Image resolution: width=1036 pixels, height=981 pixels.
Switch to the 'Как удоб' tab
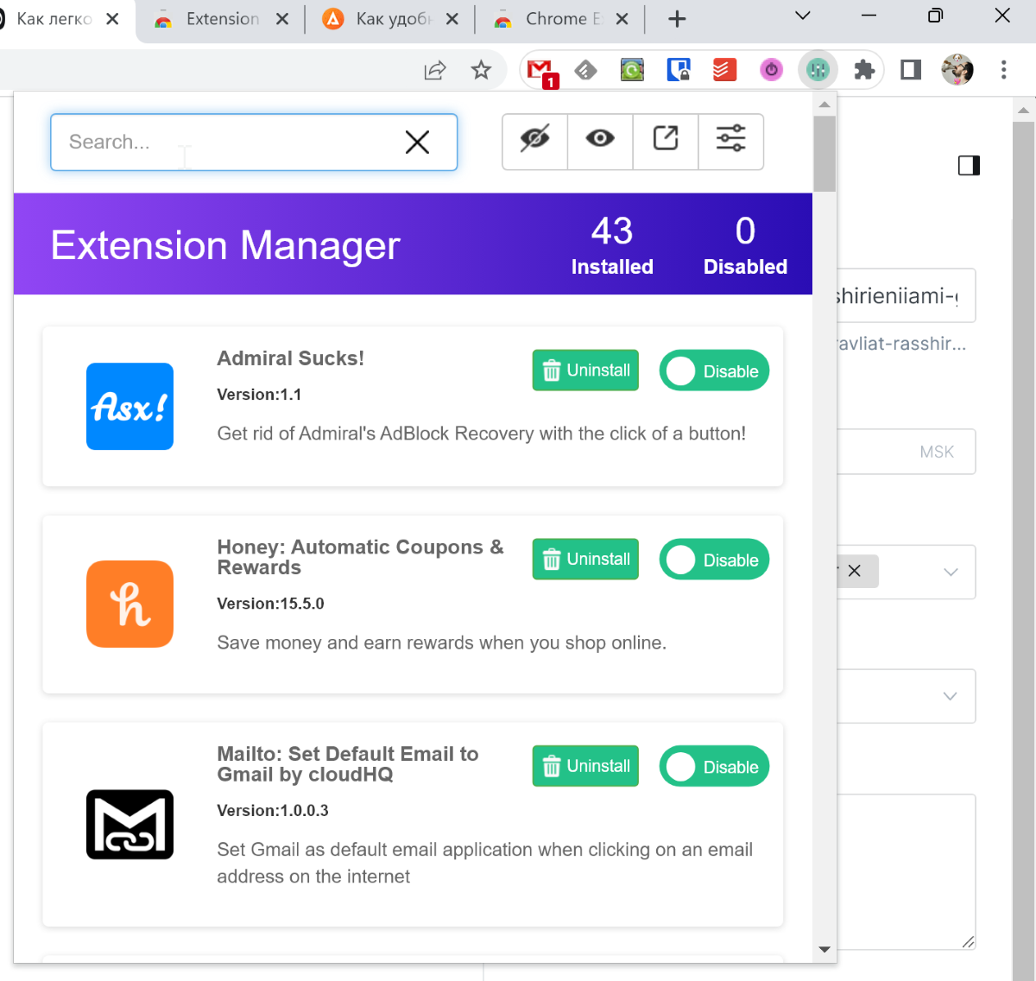coord(393,19)
